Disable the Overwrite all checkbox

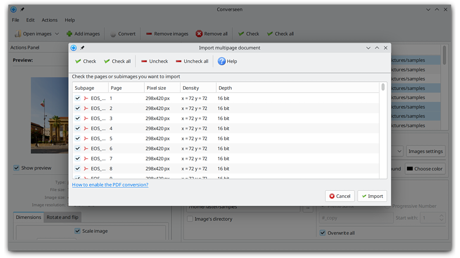(323, 233)
